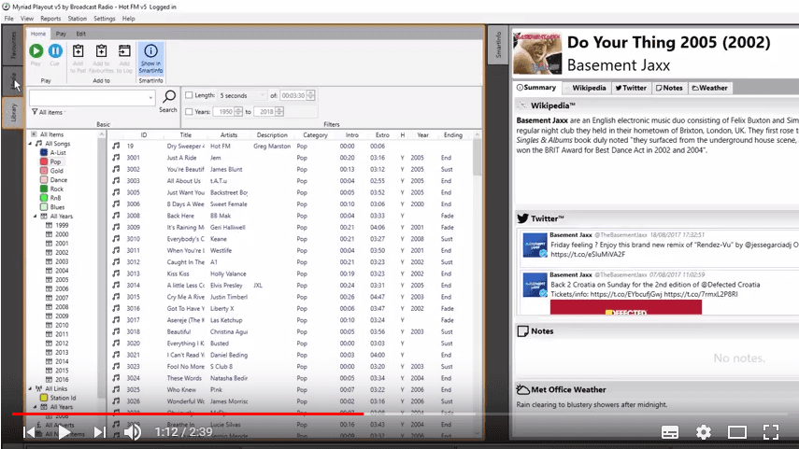Open the Weather SmartInfo tab
Screen dimensions: 799x449
[x=710, y=88]
